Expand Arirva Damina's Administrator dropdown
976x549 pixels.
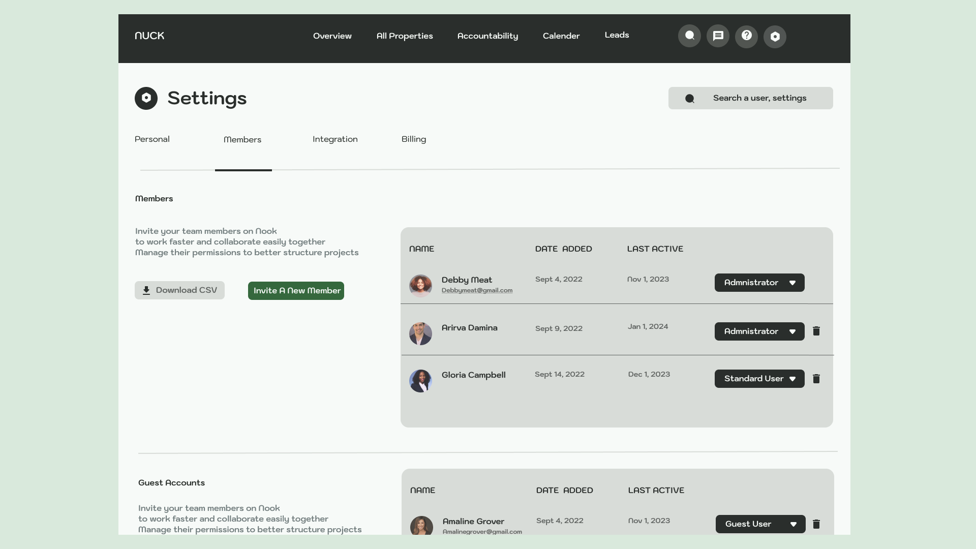[x=759, y=331]
